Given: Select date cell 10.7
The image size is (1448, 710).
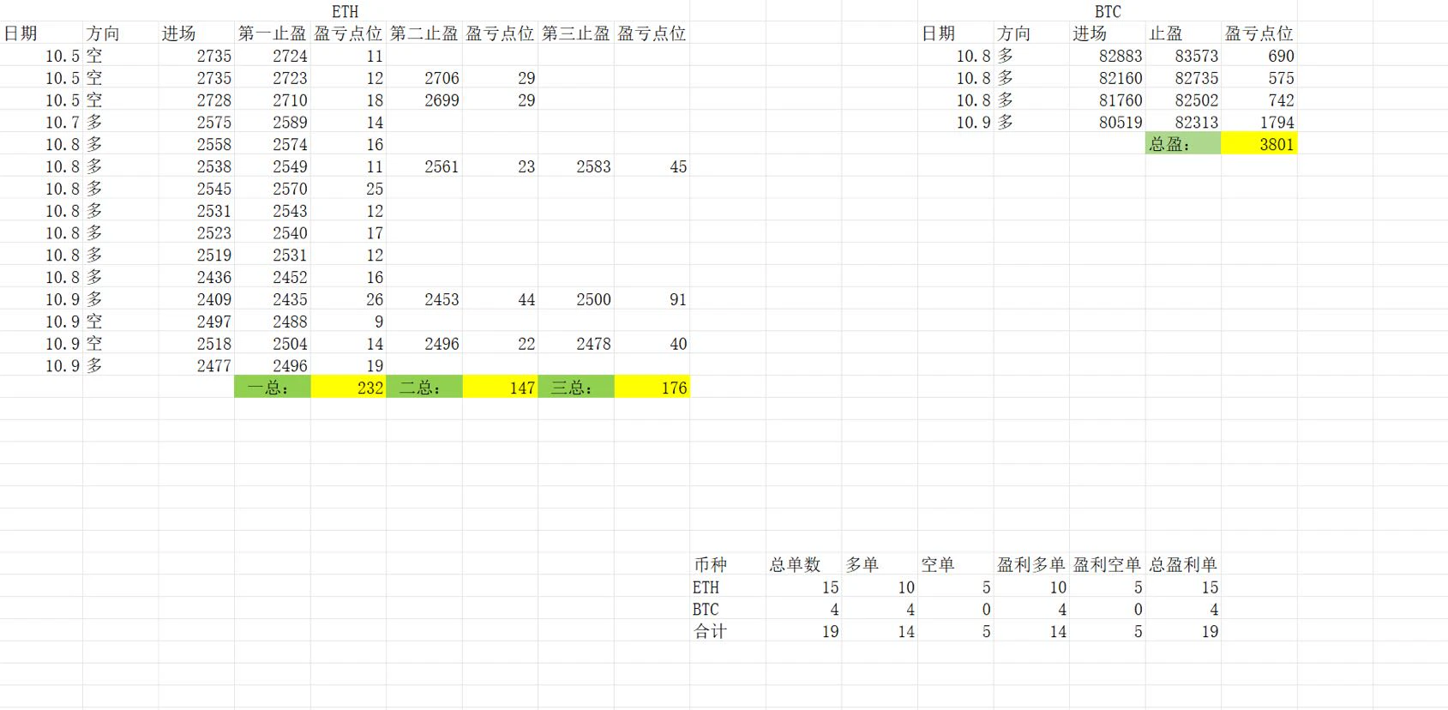Looking at the screenshot, I should pos(42,122).
